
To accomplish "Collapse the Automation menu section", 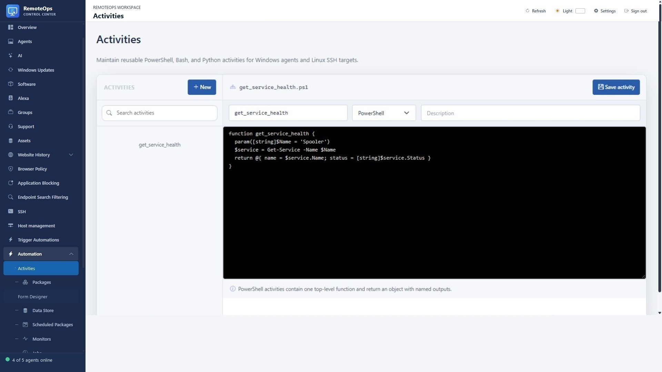I will tap(71, 254).
